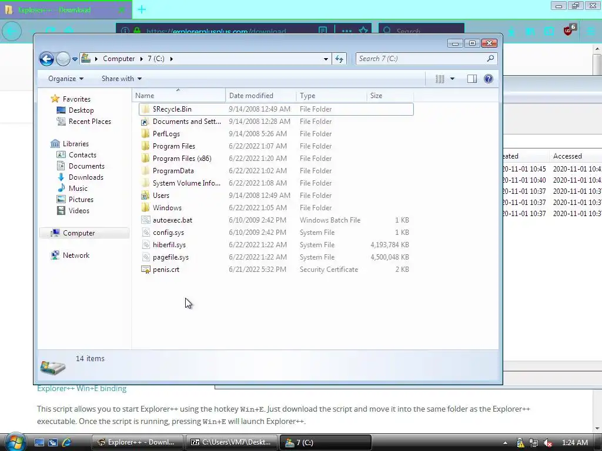Select hiberfil.sys file
Screen dimensions: 602x451
[x=169, y=245]
